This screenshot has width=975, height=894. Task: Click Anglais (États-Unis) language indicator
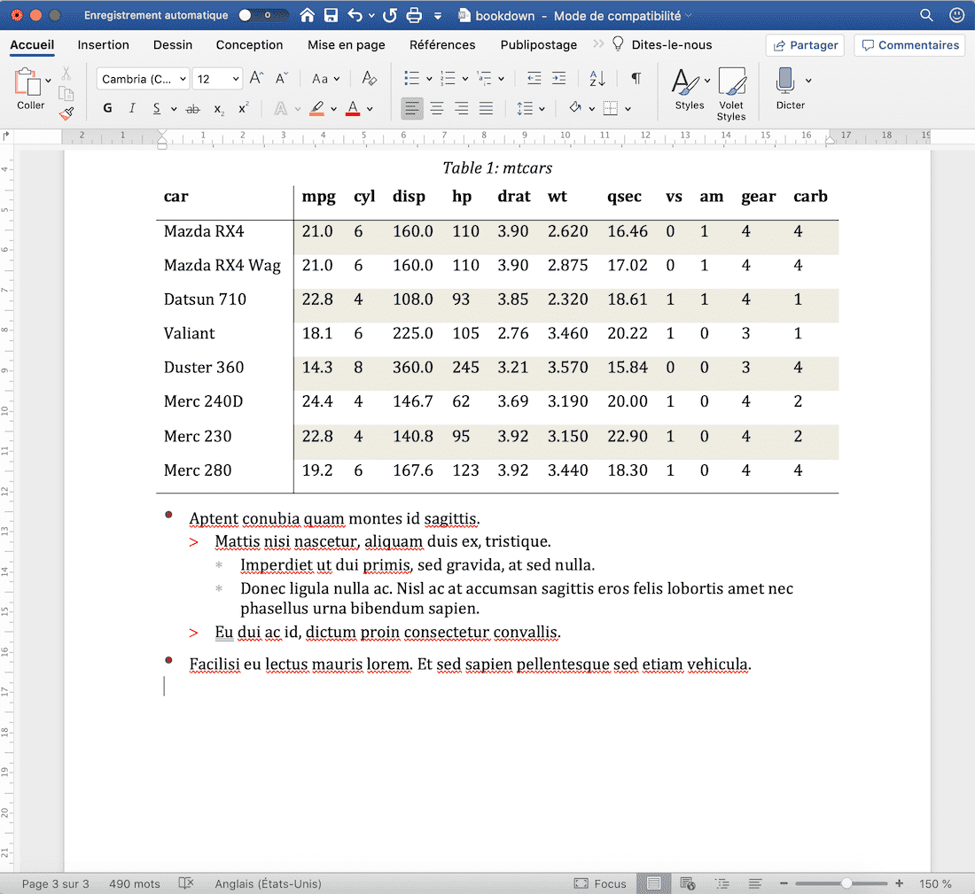[x=268, y=883]
